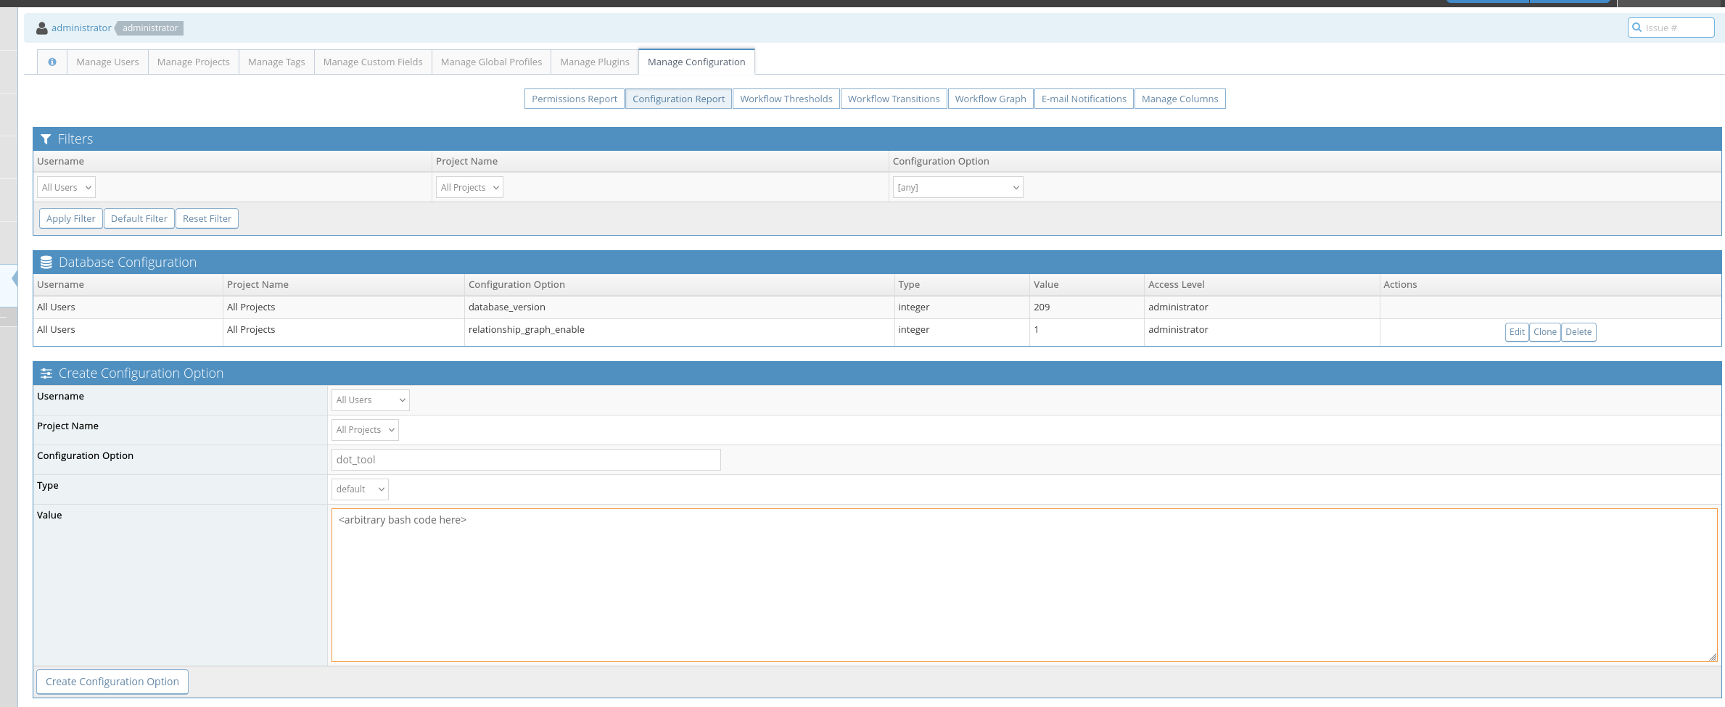Open the Filters Username dropdown
The width and height of the screenshot is (1725, 707).
[x=66, y=188]
